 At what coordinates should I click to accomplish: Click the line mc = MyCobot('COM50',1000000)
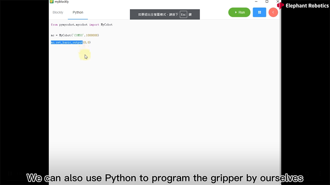click(x=75, y=35)
